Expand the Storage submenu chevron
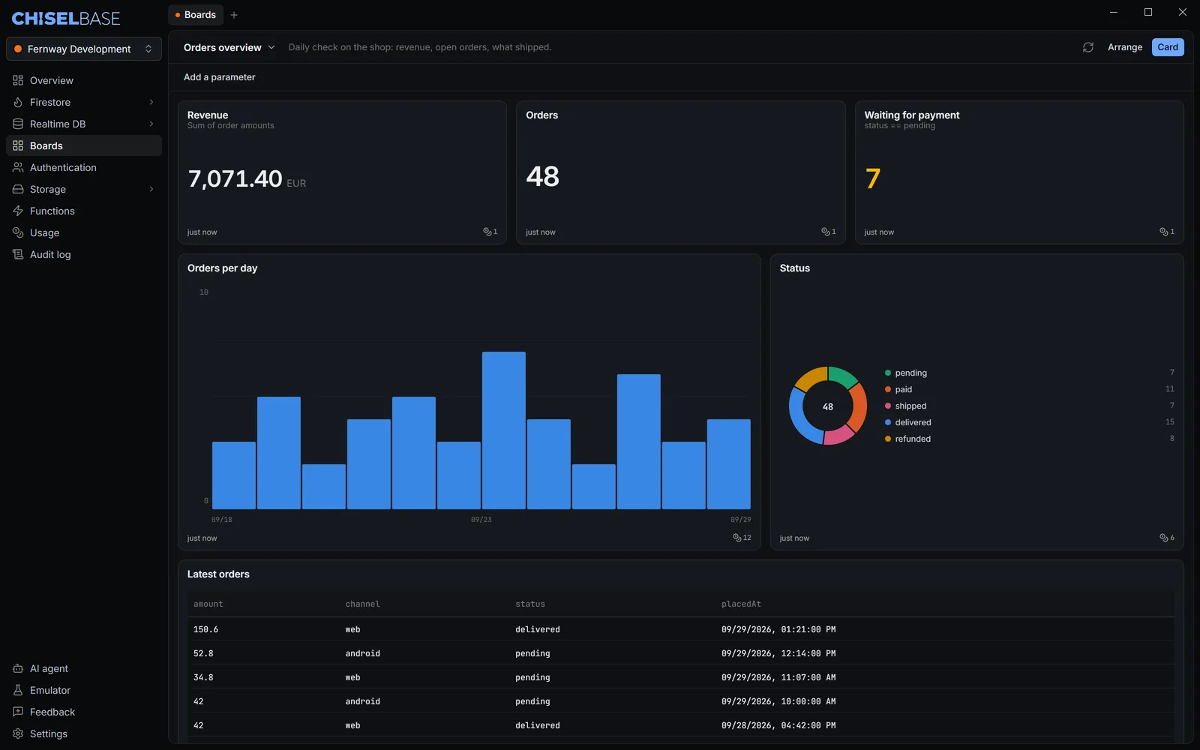Viewport: 1200px width, 750px height. tap(151, 189)
